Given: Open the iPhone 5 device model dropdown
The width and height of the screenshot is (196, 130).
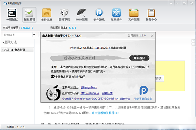Looking at the screenshot, I should [34, 34].
